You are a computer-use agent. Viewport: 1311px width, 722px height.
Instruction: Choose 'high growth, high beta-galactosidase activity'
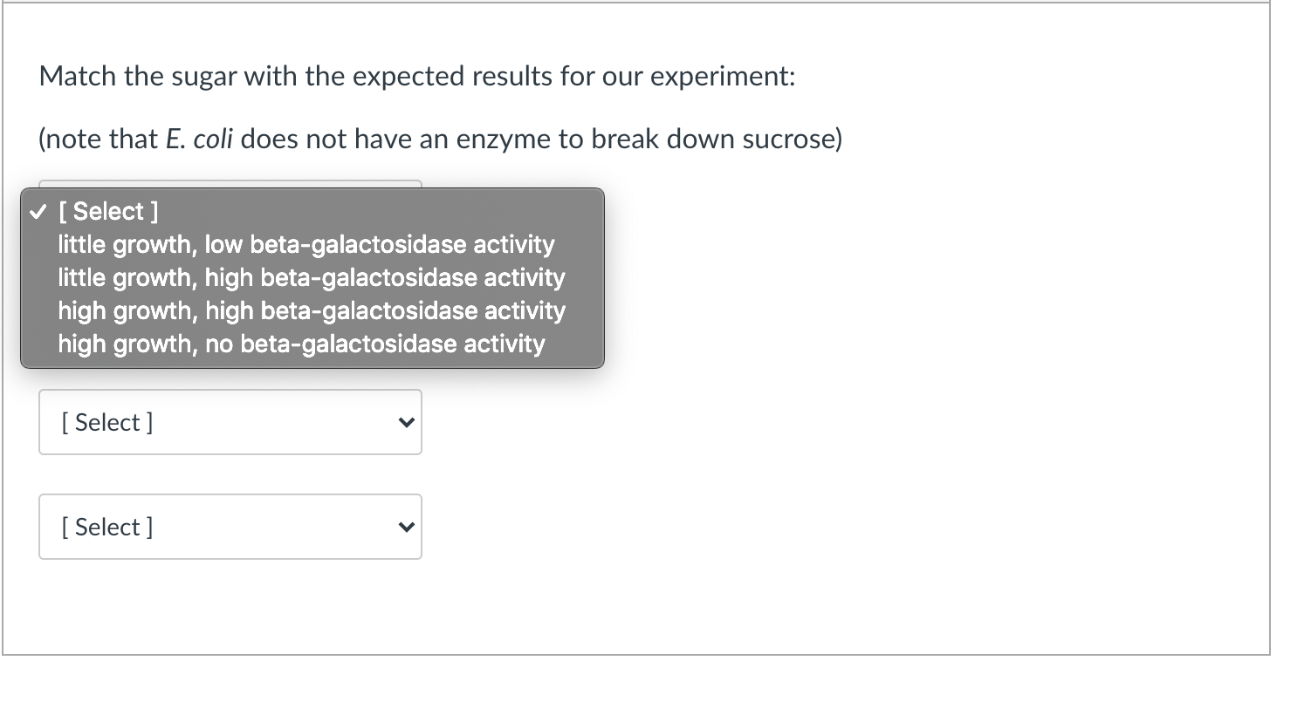click(x=312, y=310)
